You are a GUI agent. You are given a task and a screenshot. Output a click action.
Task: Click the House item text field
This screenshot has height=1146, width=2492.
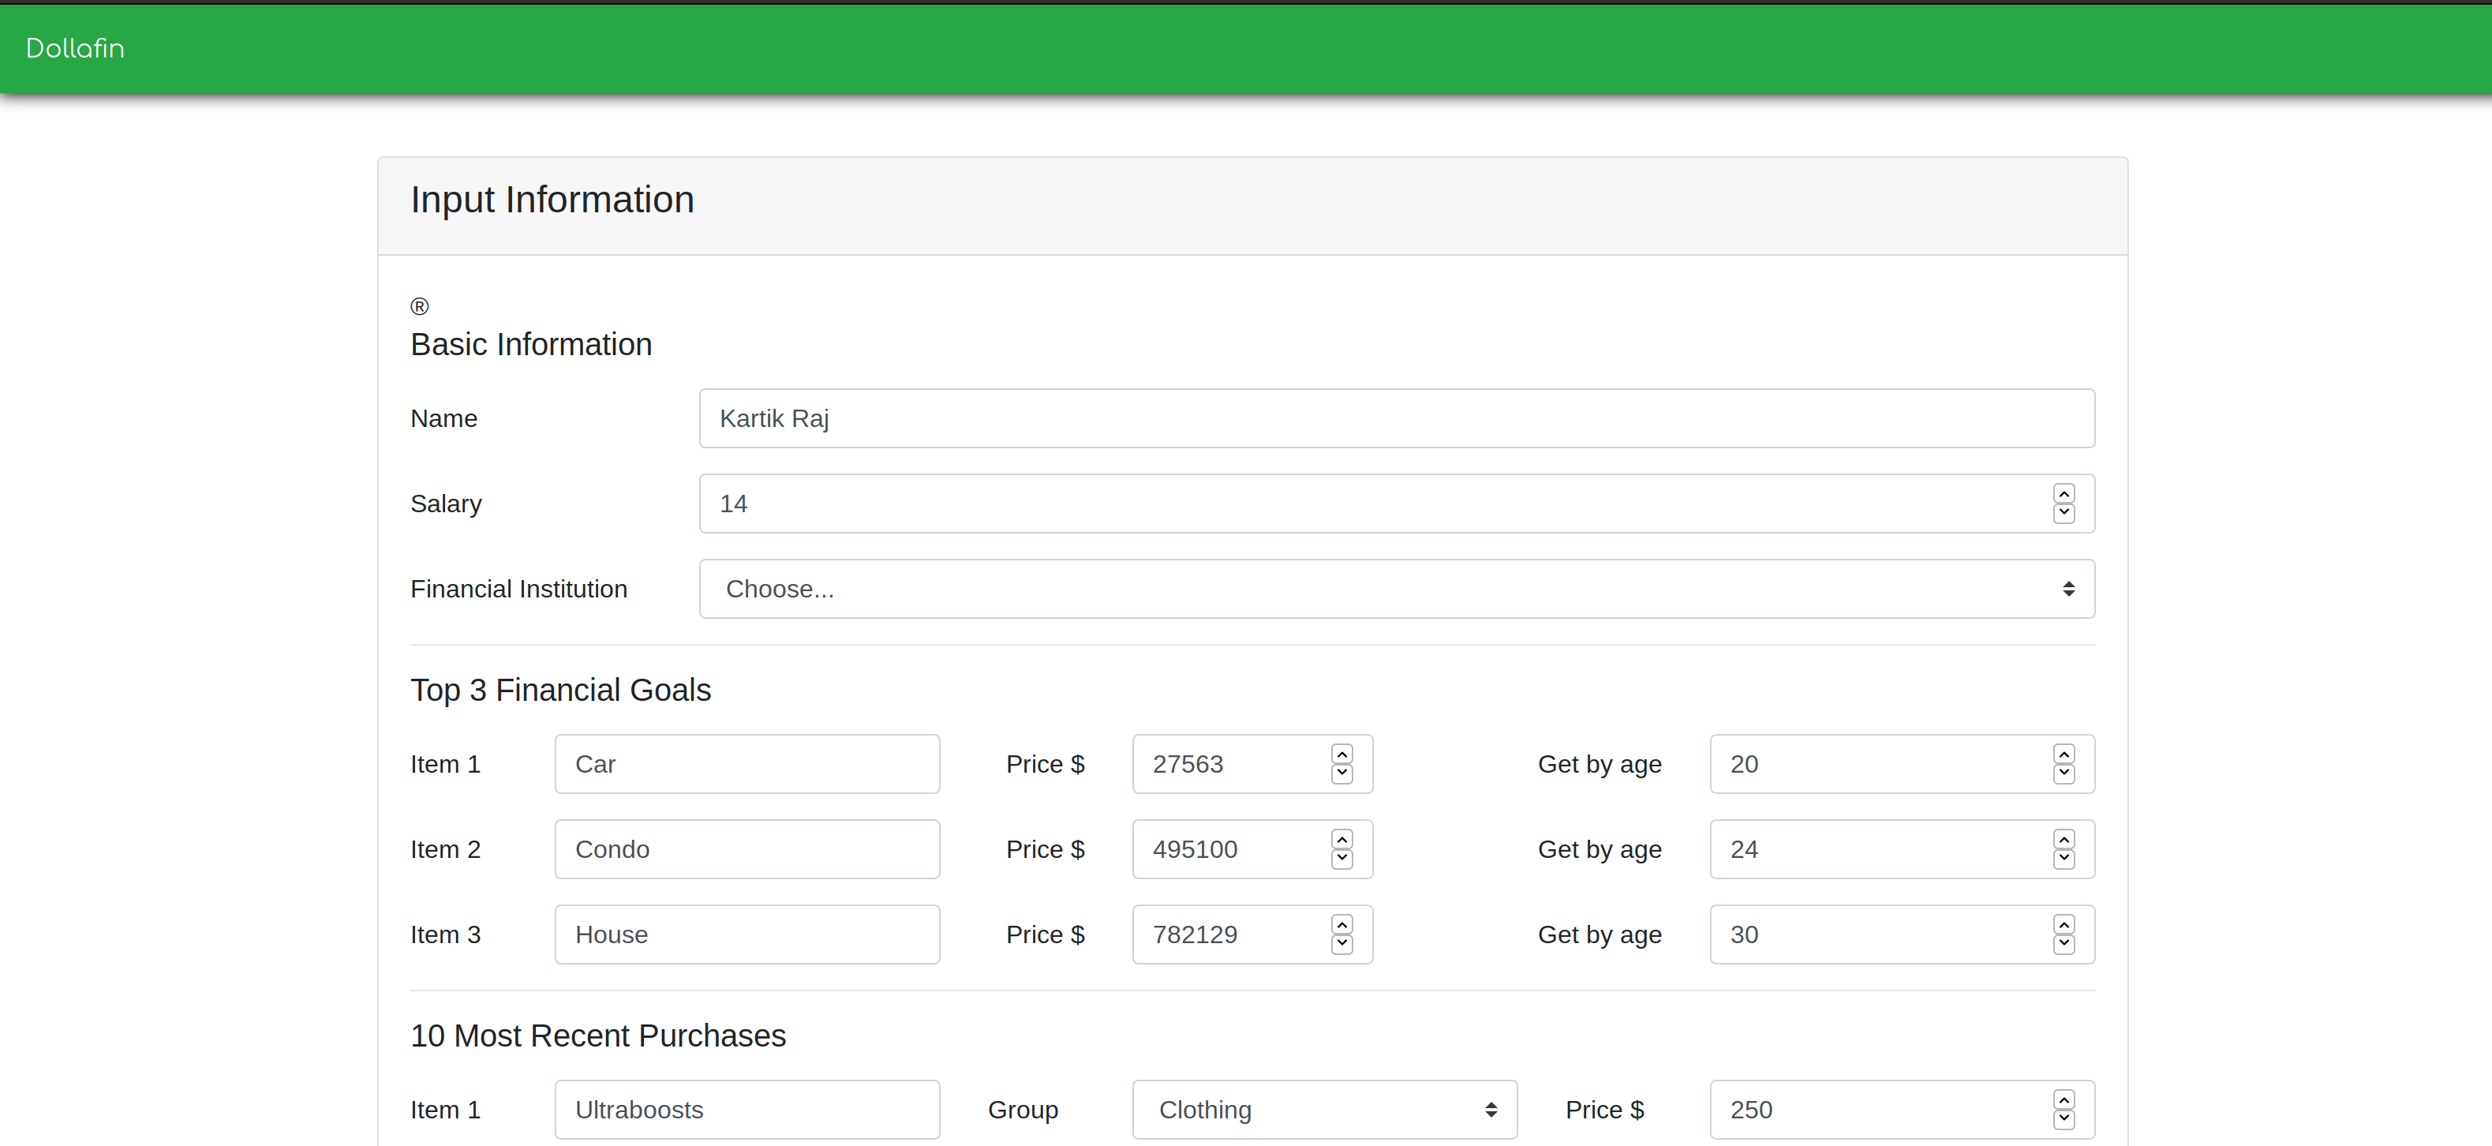click(746, 934)
